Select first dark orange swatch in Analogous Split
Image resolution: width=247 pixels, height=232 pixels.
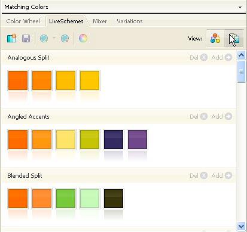click(18, 81)
